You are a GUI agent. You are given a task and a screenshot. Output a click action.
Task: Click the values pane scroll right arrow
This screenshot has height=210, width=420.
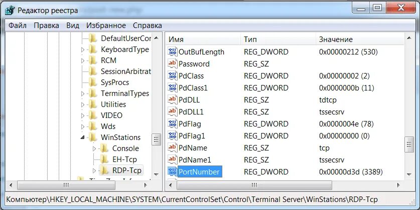point(398,185)
